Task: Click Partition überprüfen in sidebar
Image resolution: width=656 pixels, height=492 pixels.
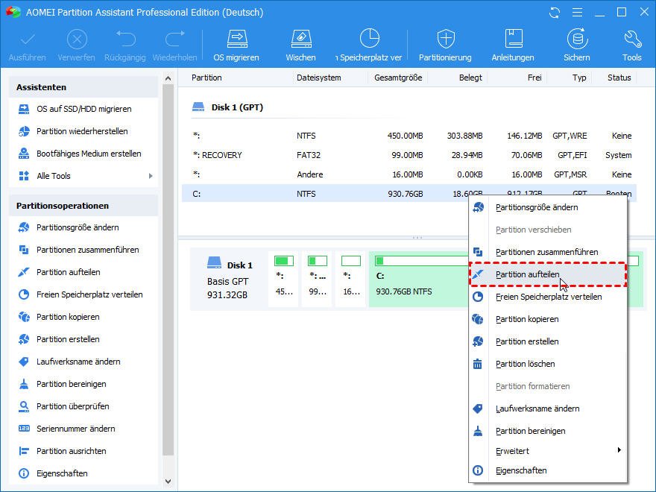Action: click(72, 406)
